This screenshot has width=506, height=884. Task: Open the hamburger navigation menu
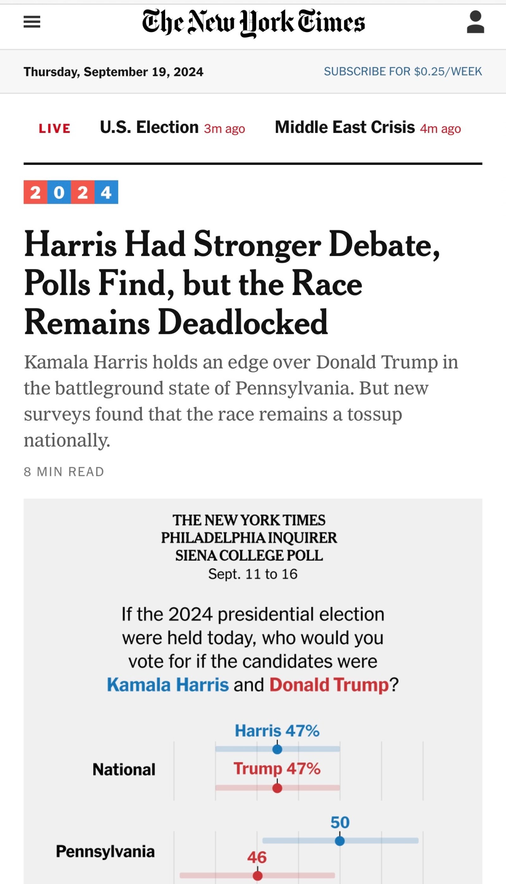coord(32,22)
